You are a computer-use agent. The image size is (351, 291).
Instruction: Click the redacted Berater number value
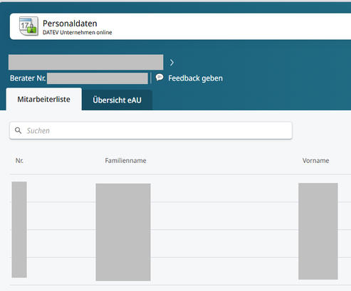click(x=98, y=78)
